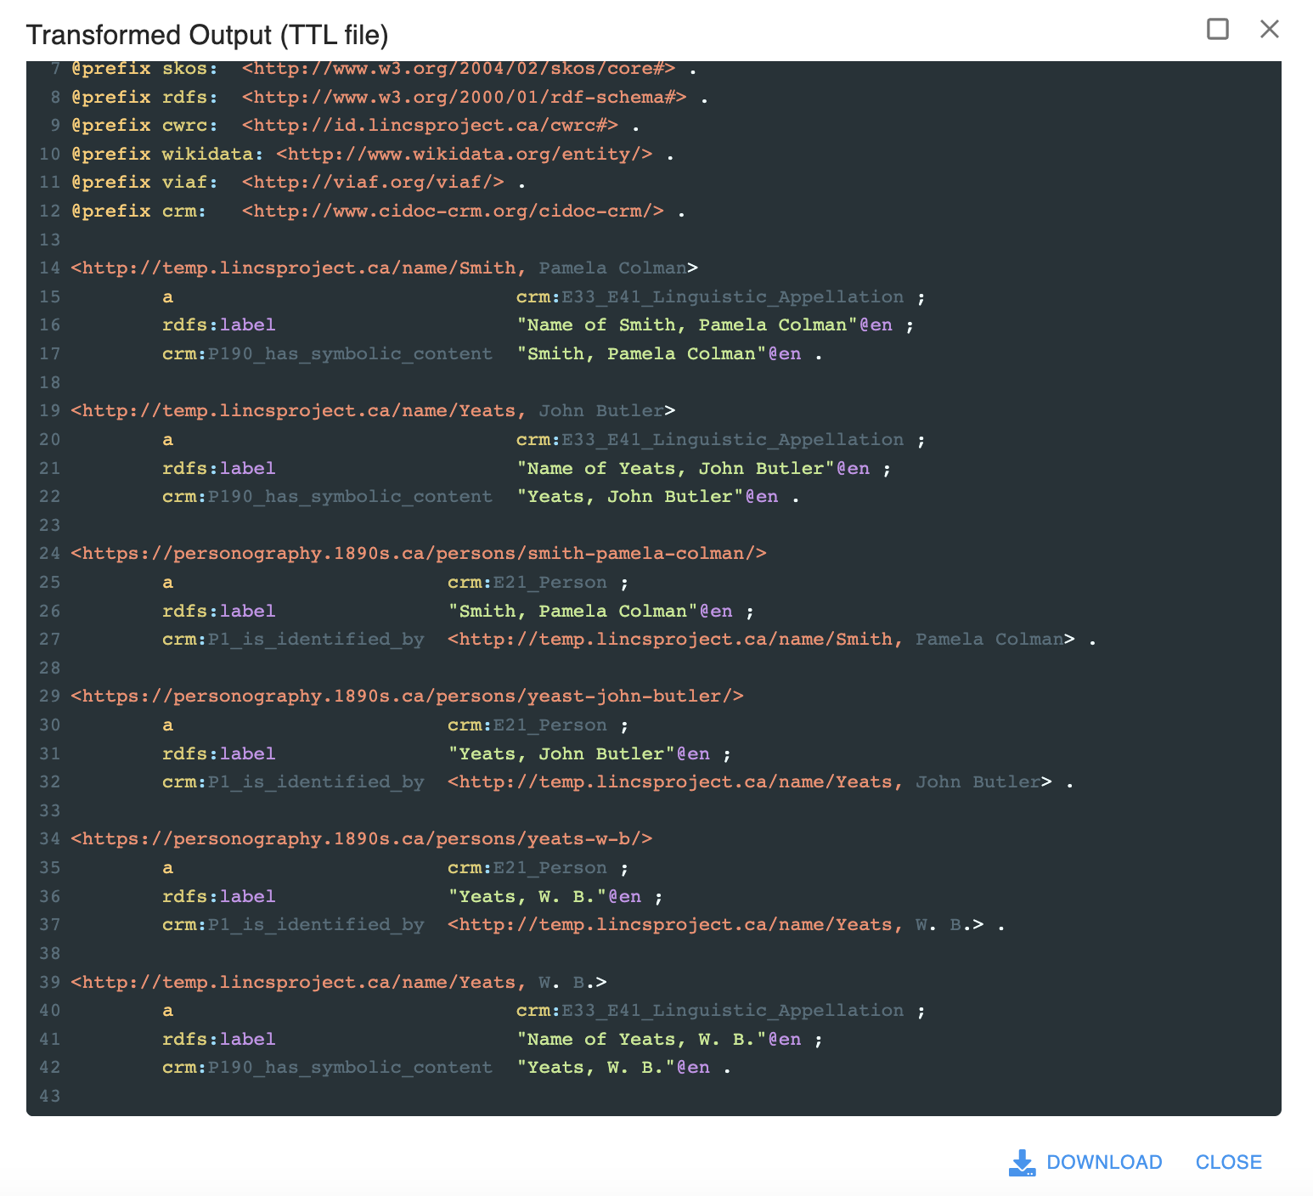
Task: Click the skos prefix URL on line 7
Action: [x=459, y=69]
